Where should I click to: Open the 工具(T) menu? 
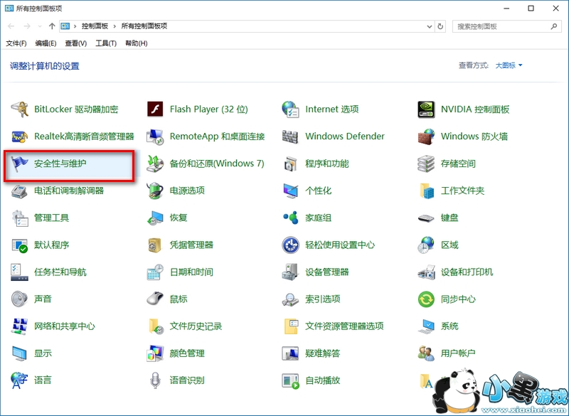(x=106, y=43)
